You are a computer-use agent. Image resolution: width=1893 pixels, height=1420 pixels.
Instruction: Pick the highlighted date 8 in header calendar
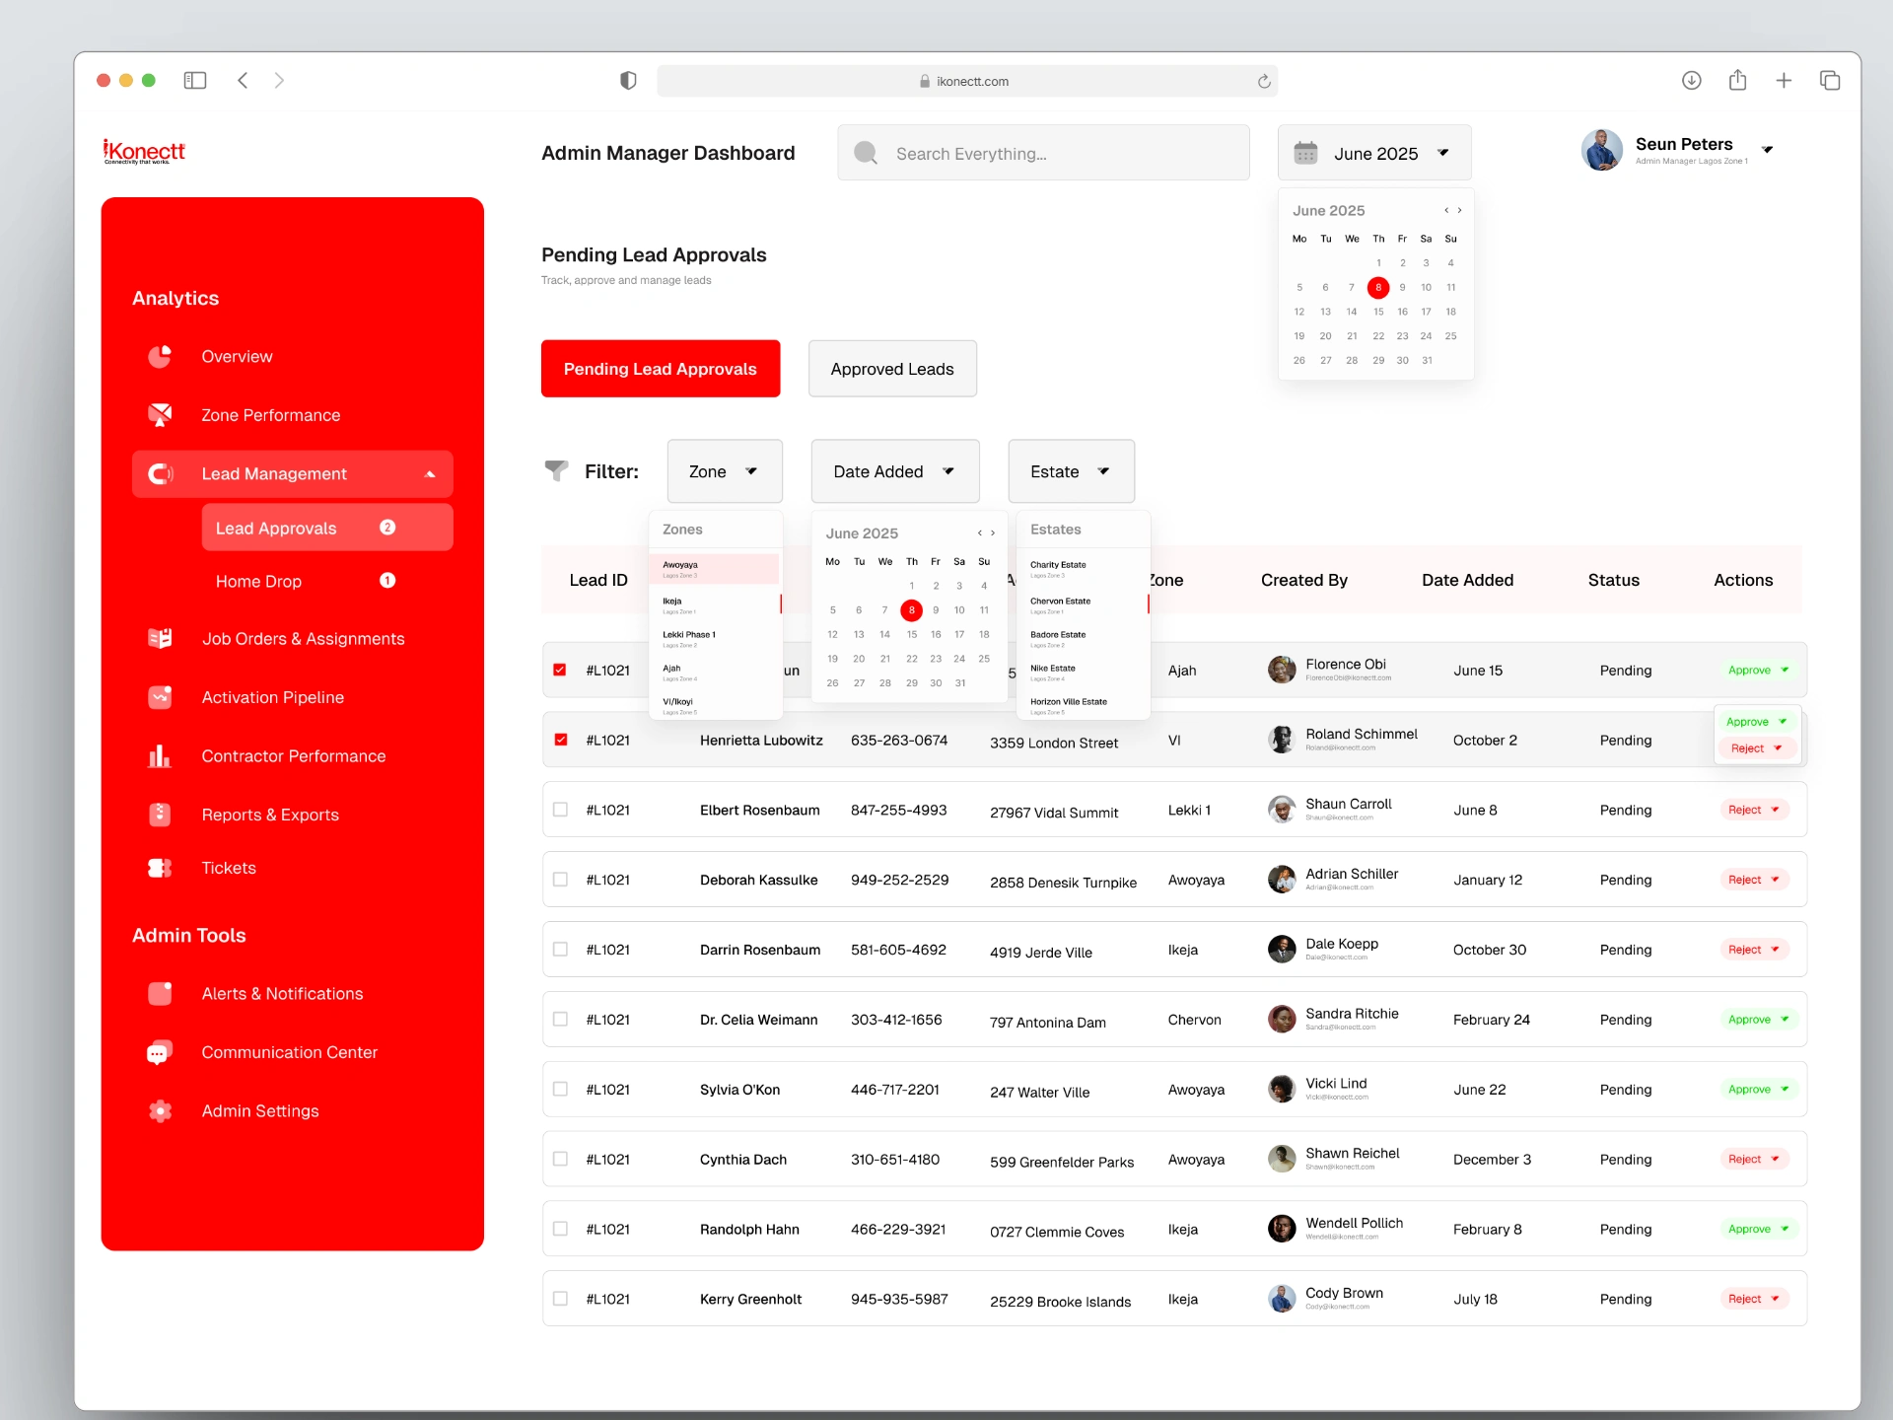click(x=1378, y=288)
